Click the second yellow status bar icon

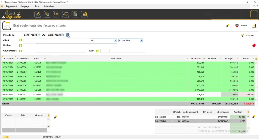pos(7,137)
